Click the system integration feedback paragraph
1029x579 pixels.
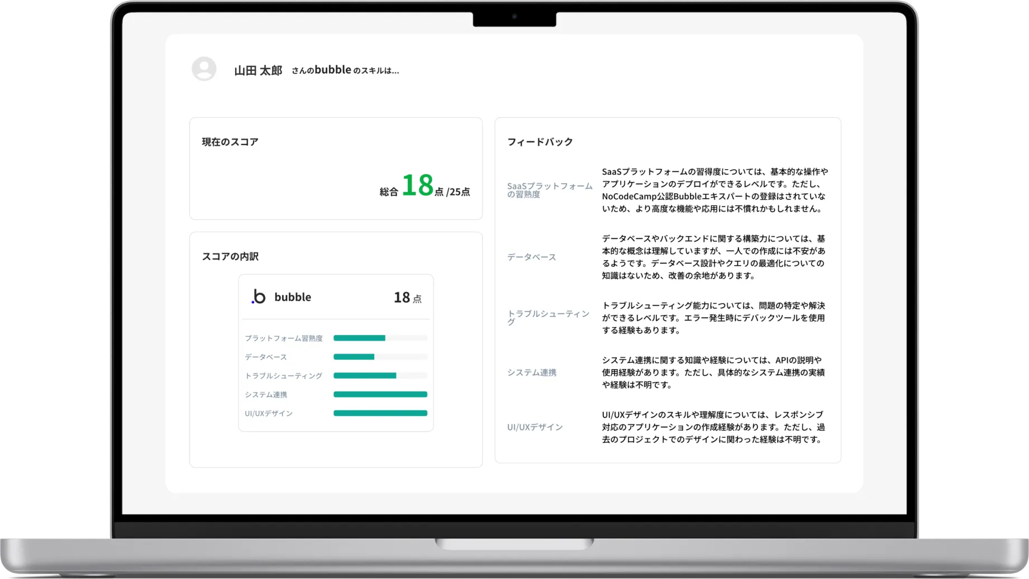713,372
